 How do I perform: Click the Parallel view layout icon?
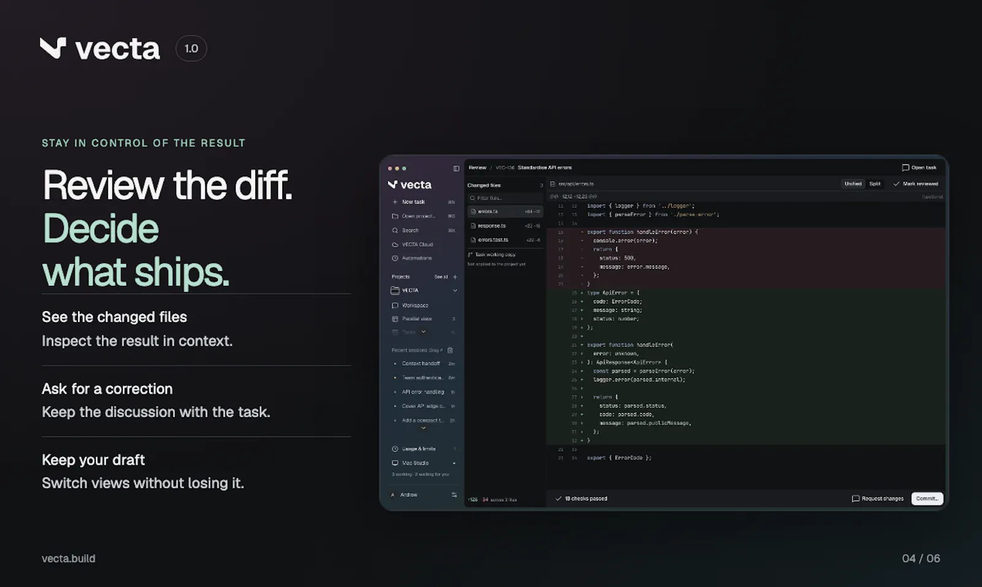tap(395, 319)
